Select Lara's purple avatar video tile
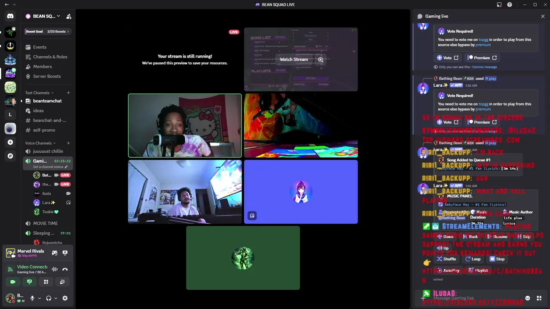Viewport: 550px width, 309px height. (x=301, y=192)
